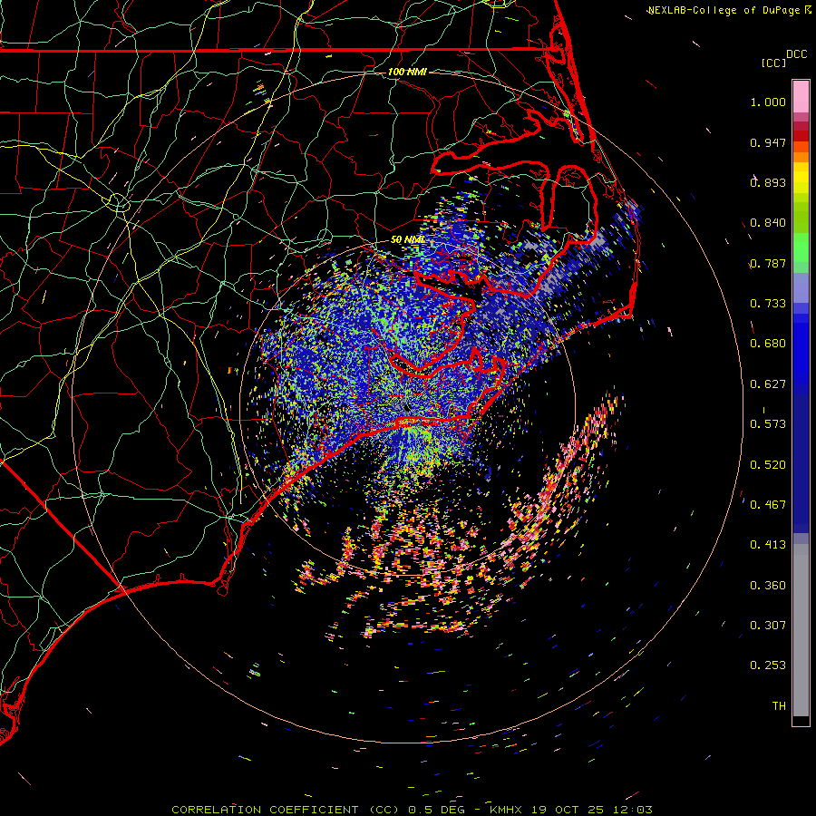Select the 1.000 legend value
This screenshot has height=816, width=816.
point(768,102)
